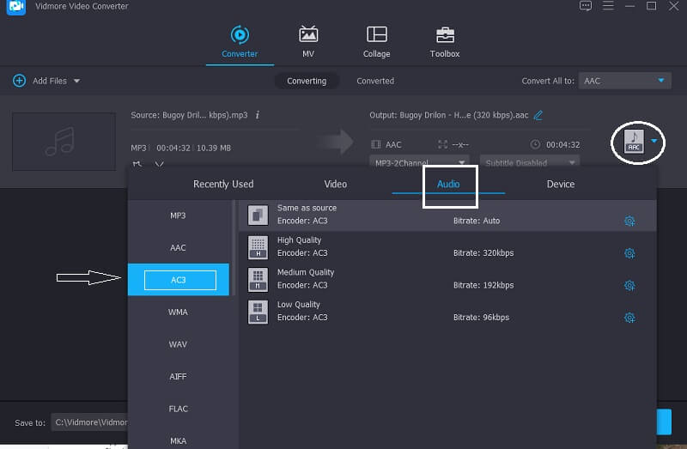This screenshot has width=687, height=449.
Task: Open settings gear for High Quality preset
Action: pyautogui.click(x=629, y=253)
